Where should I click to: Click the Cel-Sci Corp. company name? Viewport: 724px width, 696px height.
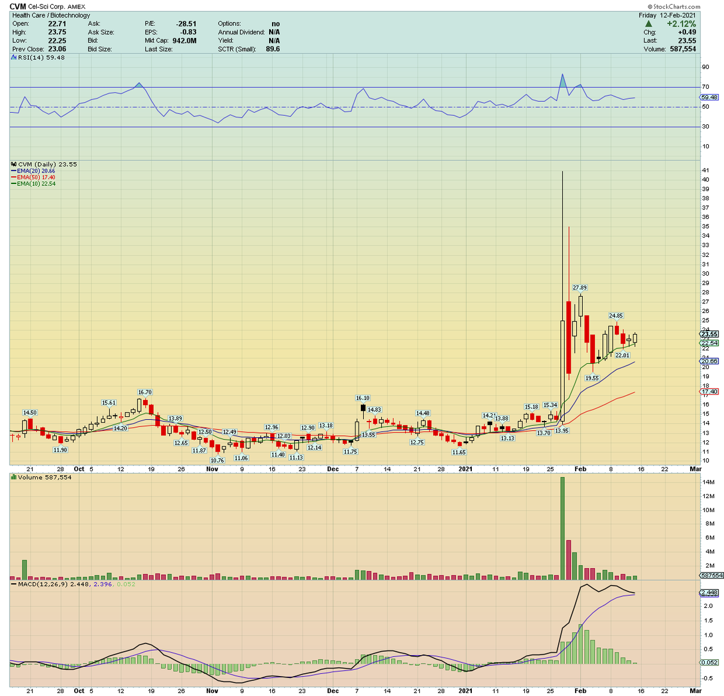pyautogui.click(x=46, y=7)
